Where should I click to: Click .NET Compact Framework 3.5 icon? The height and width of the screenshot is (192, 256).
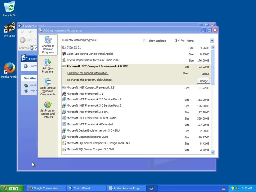pos(64,87)
